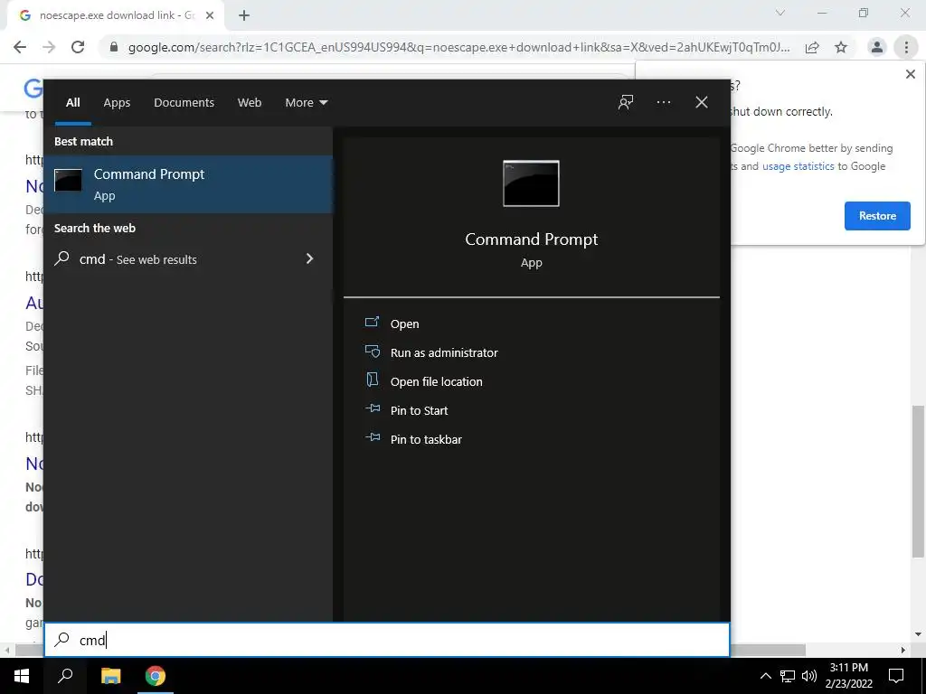The image size is (926, 694).
Task: Click the vertical scrollbar down arrow
Action: (x=918, y=634)
